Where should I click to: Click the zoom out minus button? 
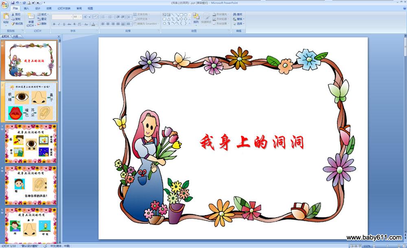click(374, 246)
